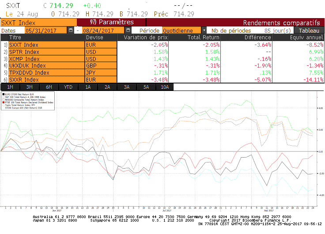The width and height of the screenshot is (325, 234).
Task: Open the end date calendar picker
Action: click(x=128, y=30)
